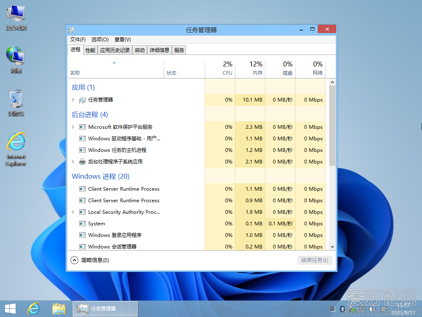Switch to the 性能 tab
Viewport: 422px width, 317px height.
pos(90,50)
